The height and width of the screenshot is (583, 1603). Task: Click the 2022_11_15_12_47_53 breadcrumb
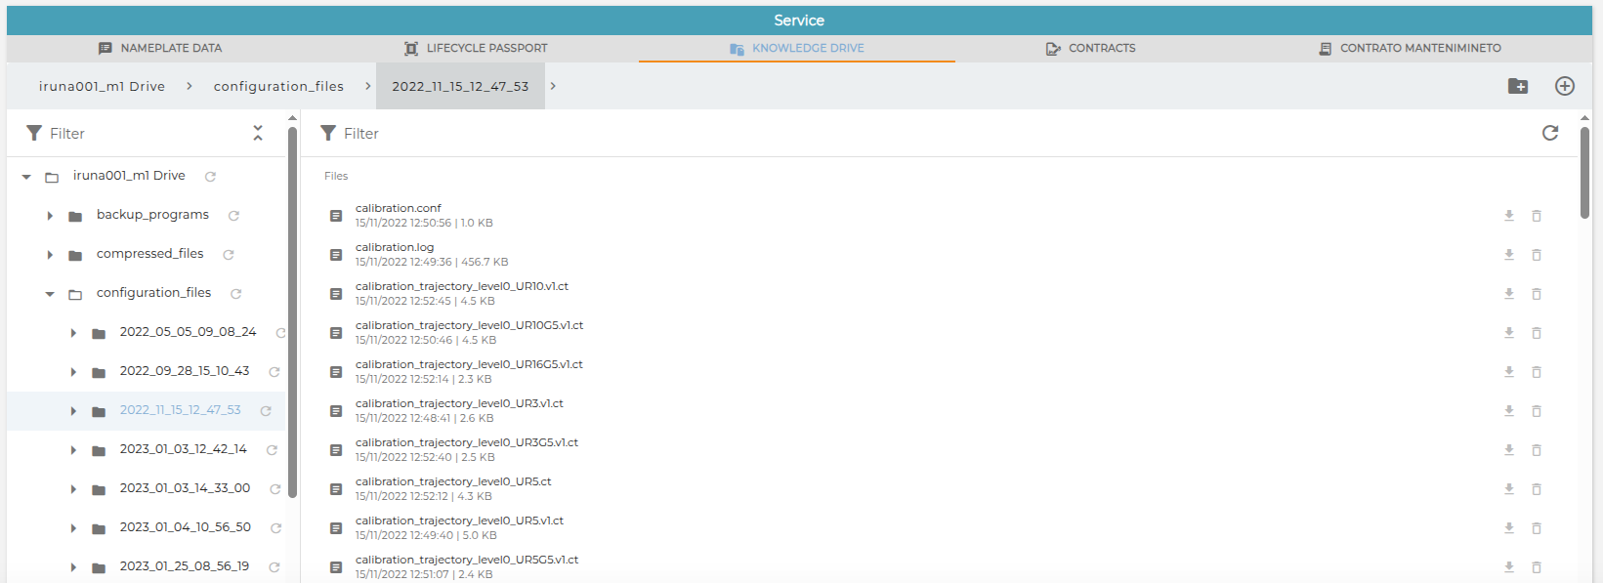tap(460, 86)
